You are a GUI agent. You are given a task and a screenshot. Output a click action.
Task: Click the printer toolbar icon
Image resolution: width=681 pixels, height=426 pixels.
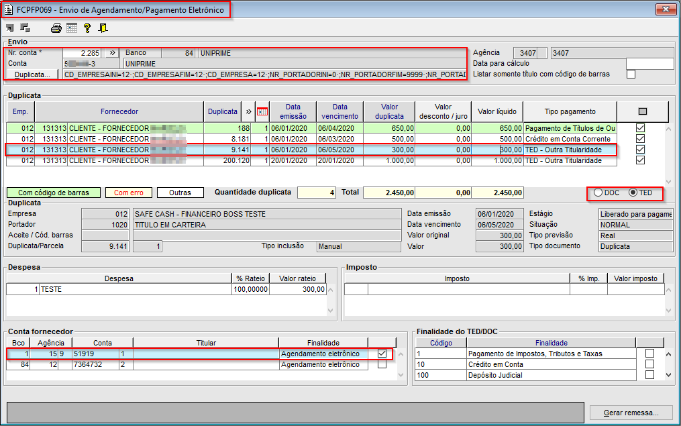coord(56,28)
